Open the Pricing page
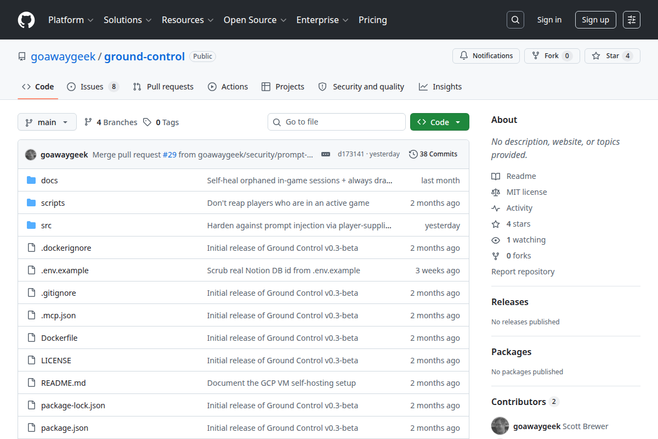This screenshot has height=439, width=658. pyautogui.click(x=373, y=20)
